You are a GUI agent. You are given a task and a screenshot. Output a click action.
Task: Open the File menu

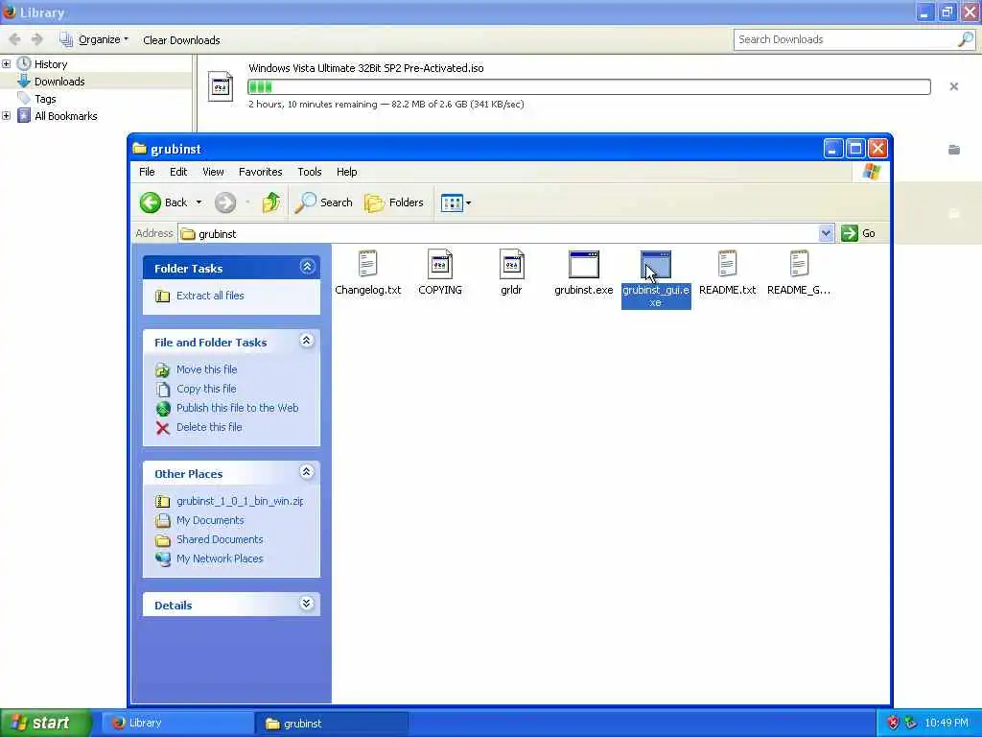[x=147, y=172]
